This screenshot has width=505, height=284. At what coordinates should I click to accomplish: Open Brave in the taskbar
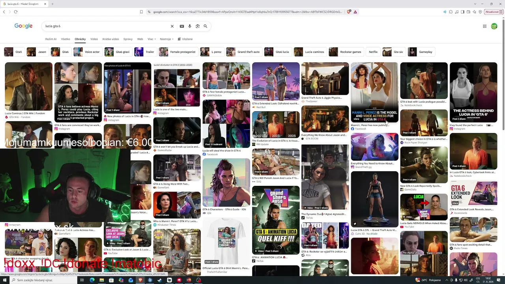[140, 280]
